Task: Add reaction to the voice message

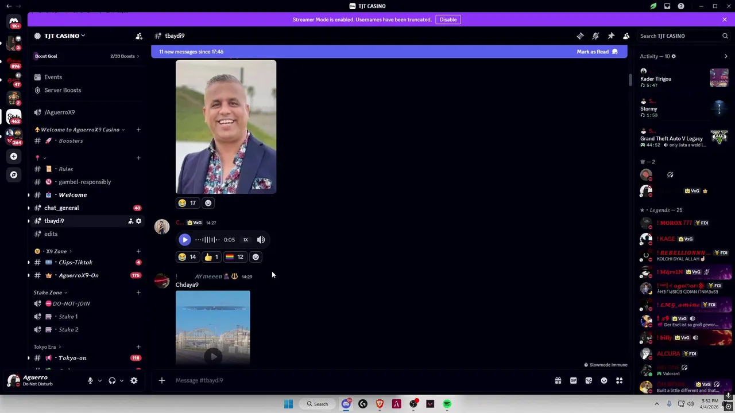Action: point(256,257)
